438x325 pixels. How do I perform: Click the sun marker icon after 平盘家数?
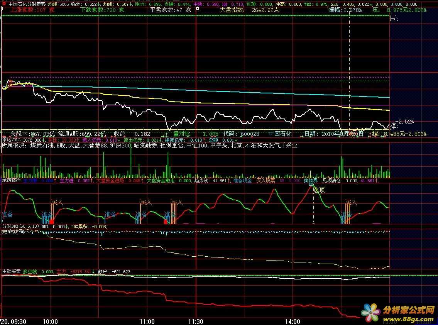click(198, 9)
